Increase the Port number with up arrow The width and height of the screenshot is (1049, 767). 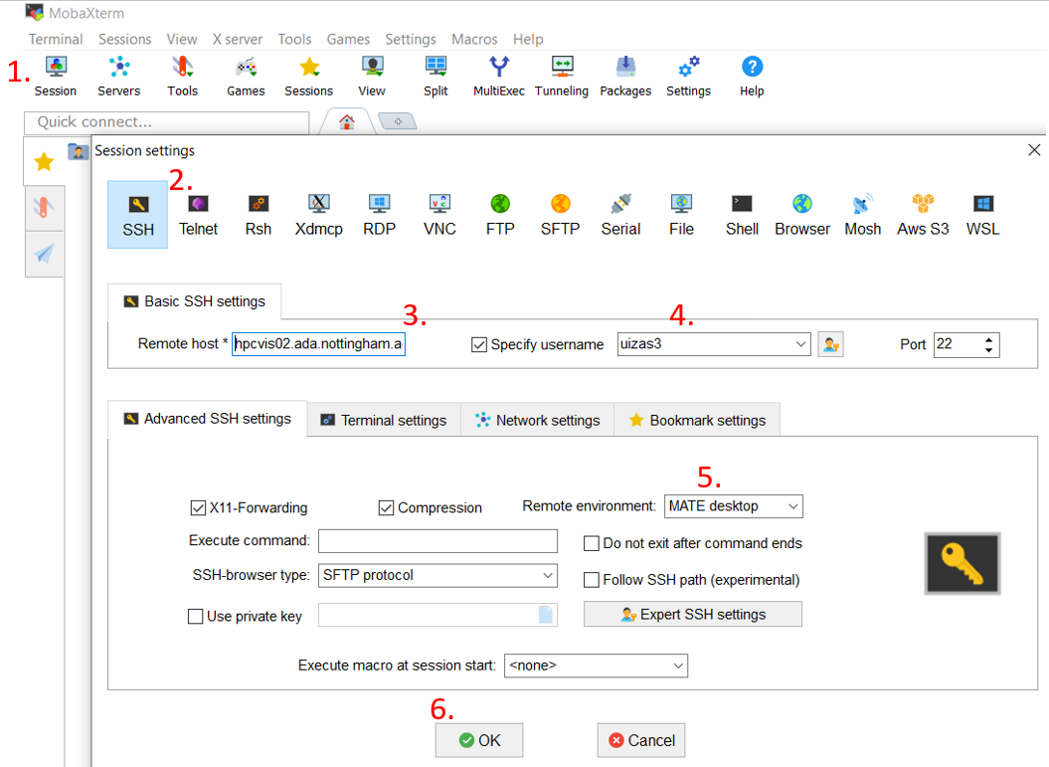pos(988,340)
